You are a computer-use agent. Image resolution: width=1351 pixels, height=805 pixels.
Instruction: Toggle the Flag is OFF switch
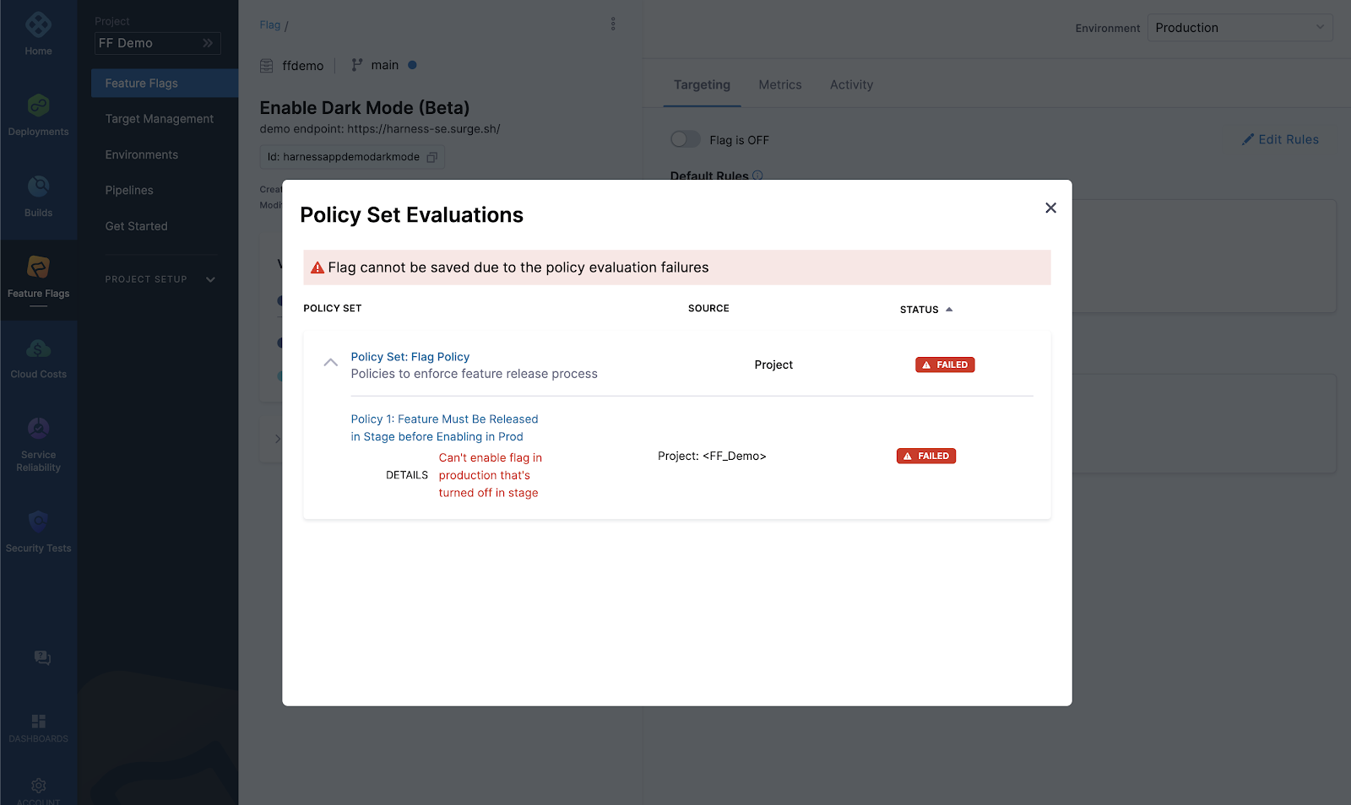coord(686,139)
